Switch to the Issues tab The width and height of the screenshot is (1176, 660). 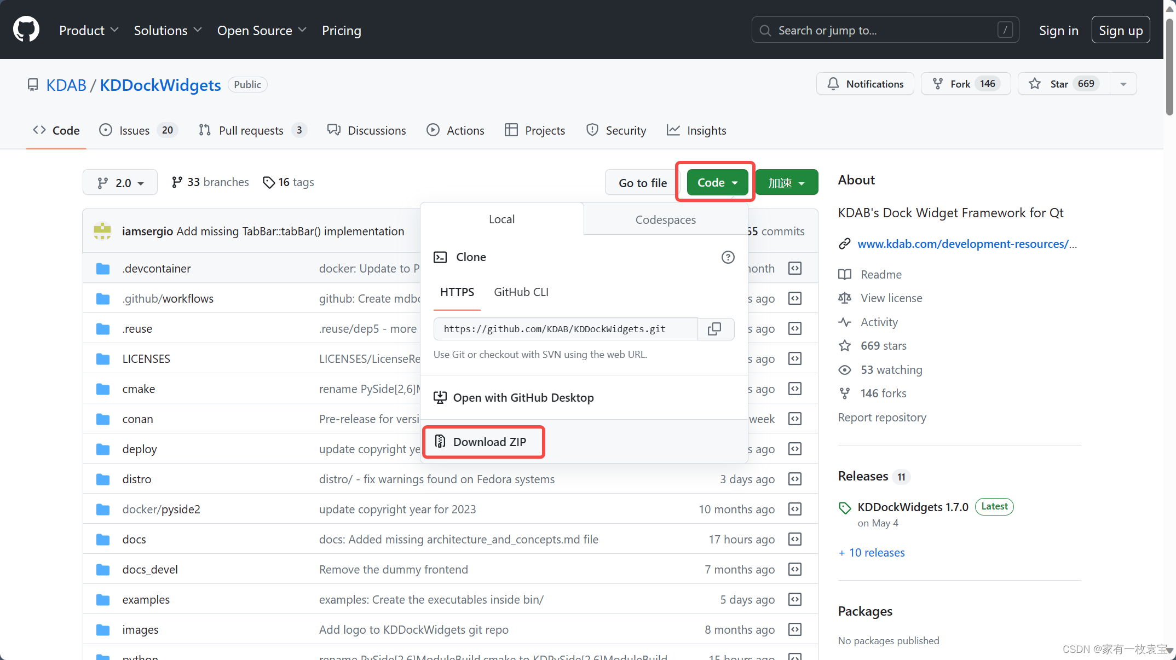pos(138,130)
